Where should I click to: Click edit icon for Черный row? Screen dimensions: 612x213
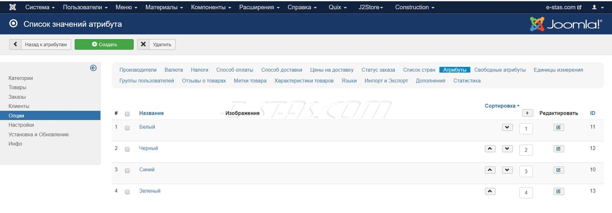[x=558, y=149]
